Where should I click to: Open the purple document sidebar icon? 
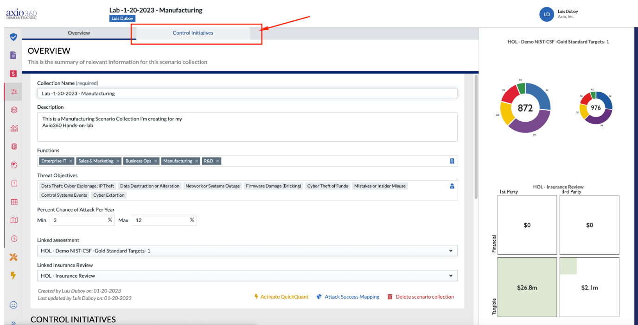pos(13,55)
